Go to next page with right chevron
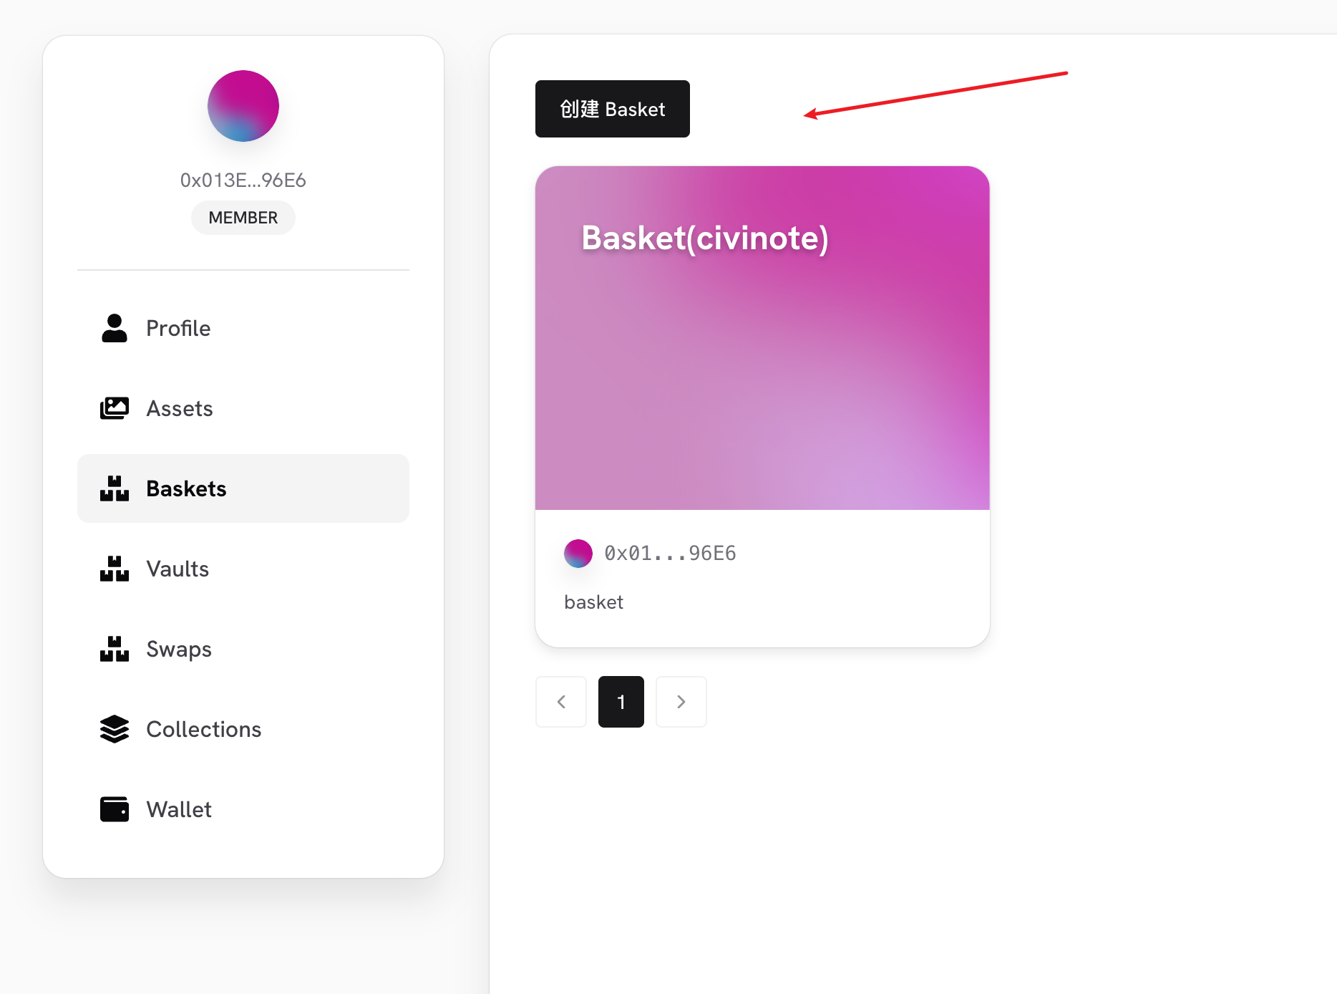Screen dimensions: 1337x994 coord(681,702)
